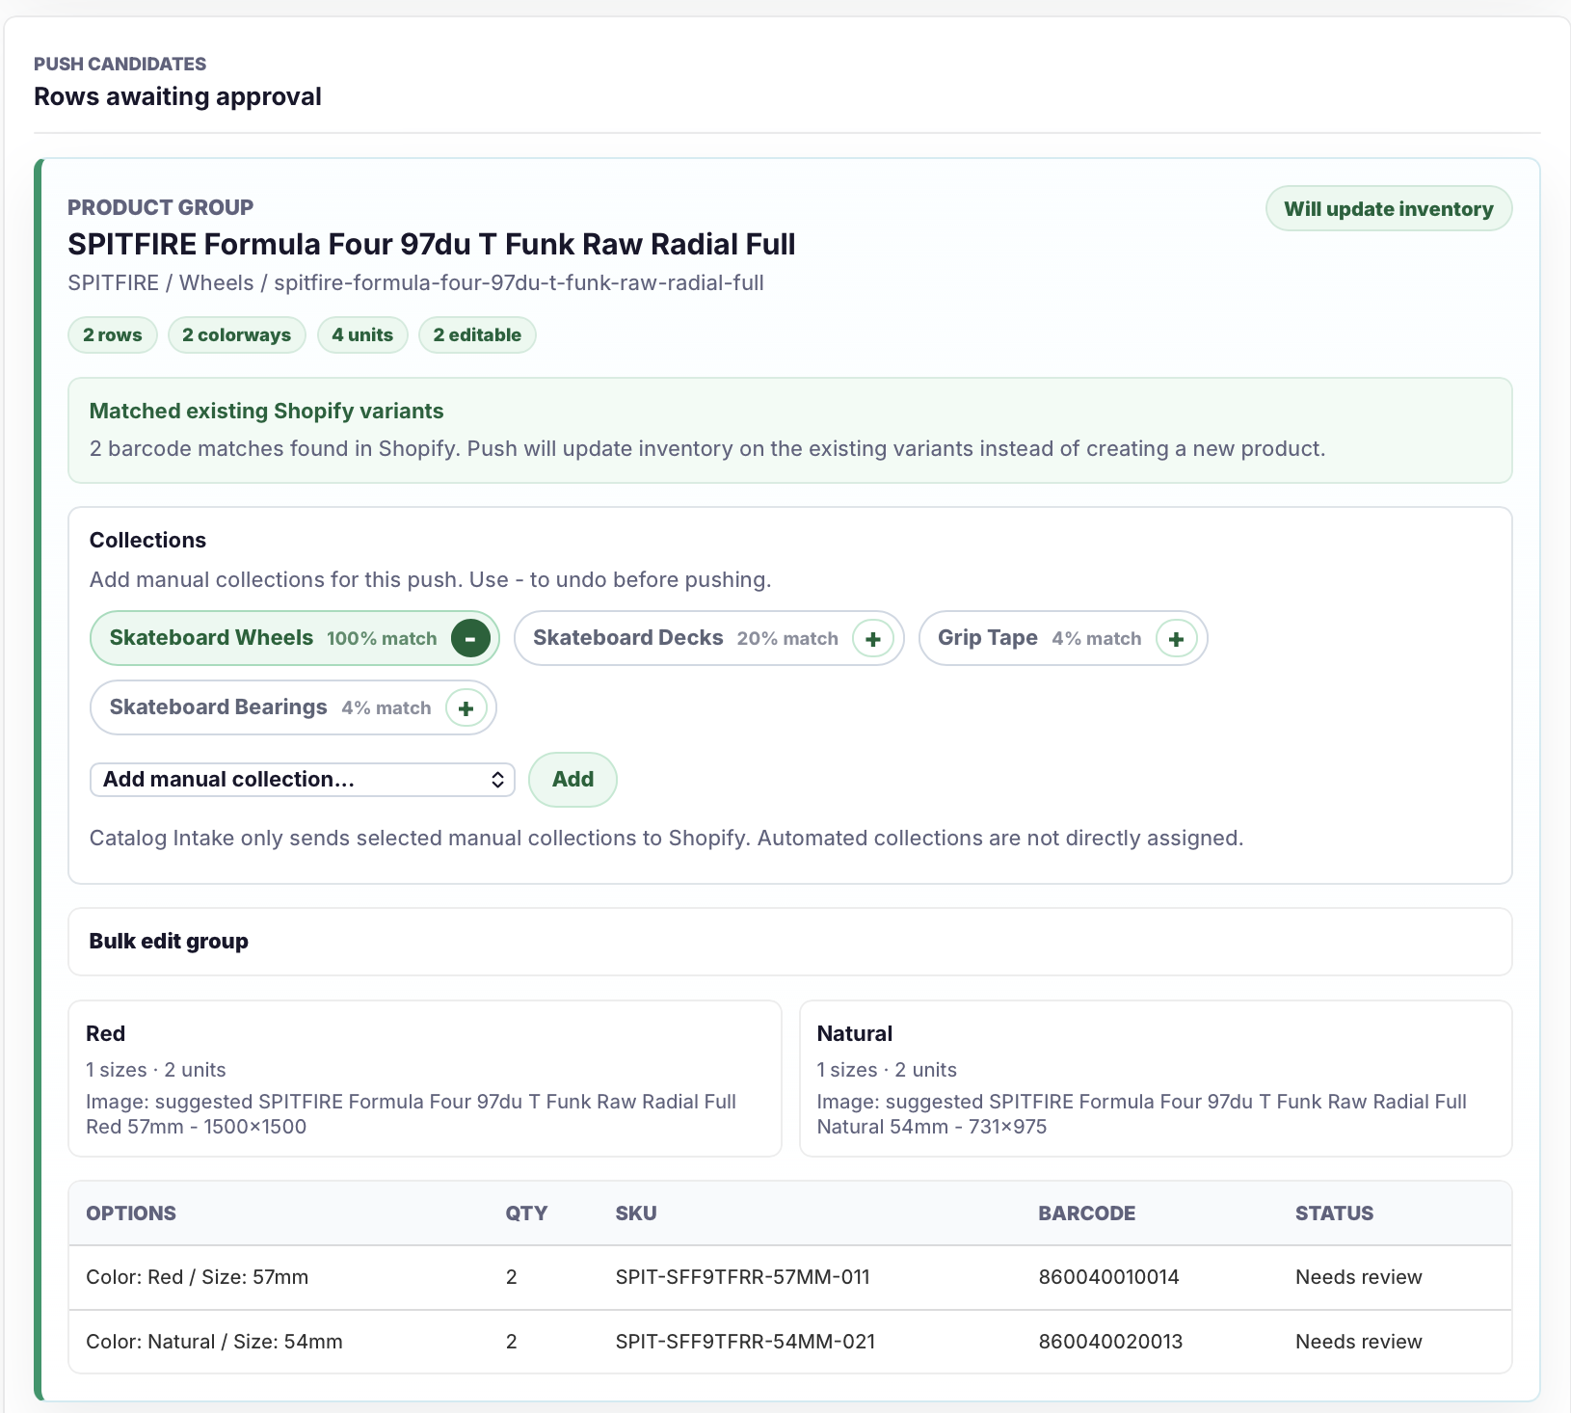Screen dimensions: 1571x1413
Task: Click the Collections section heading
Action: pyautogui.click(x=147, y=541)
